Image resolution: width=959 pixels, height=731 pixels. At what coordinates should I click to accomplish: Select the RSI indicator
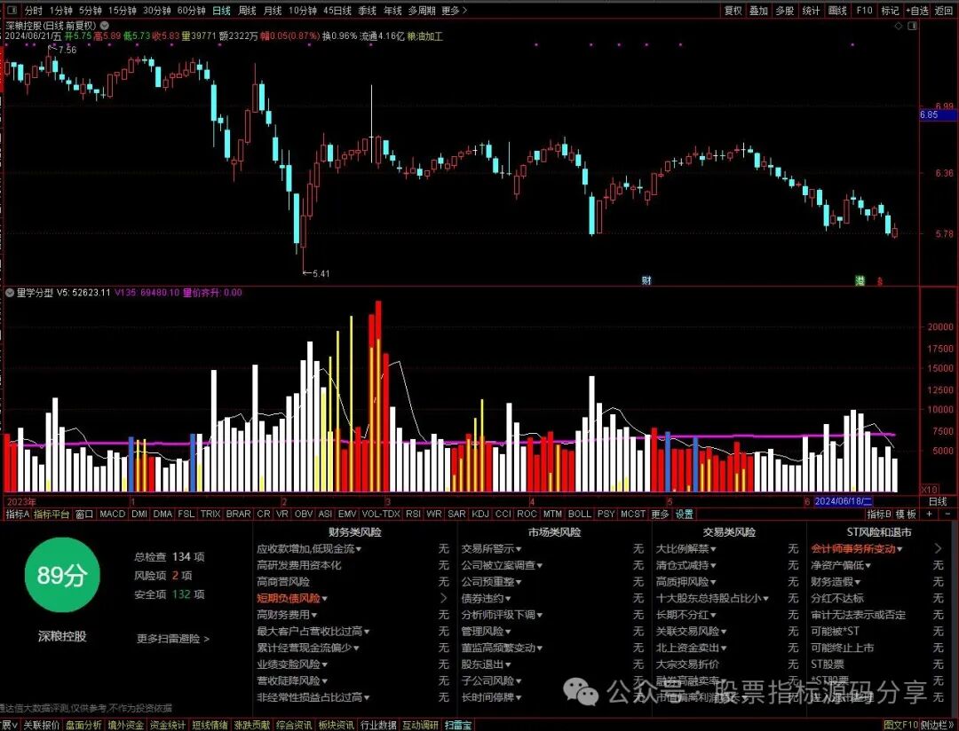click(413, 514)
